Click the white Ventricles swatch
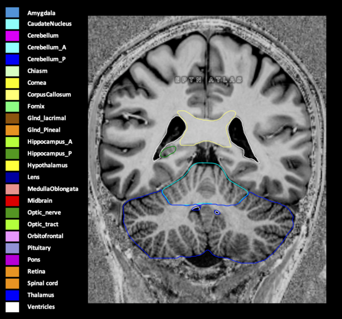 pyautogui.click(x=12, y=307)
